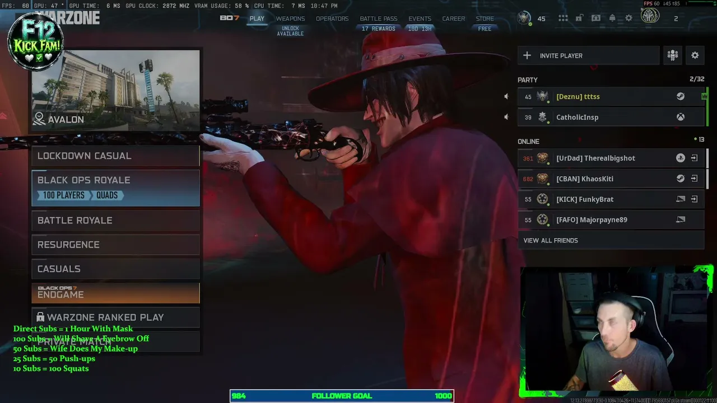Screen dimensions: 717x403
Task: Click the Follower Goal progress bar
Action: [342, 396]
